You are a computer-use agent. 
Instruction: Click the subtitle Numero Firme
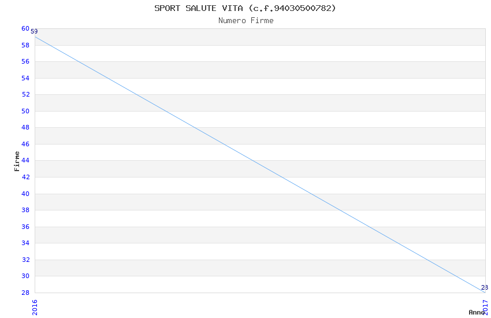[246, 21]
